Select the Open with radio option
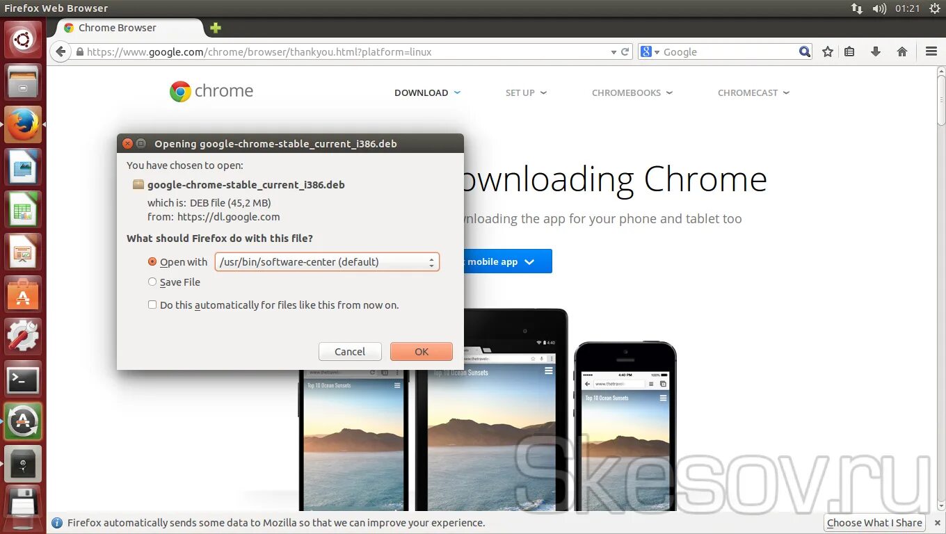This screenshot has height=534, width=946. pyautogui.click(x=152, y=261)
